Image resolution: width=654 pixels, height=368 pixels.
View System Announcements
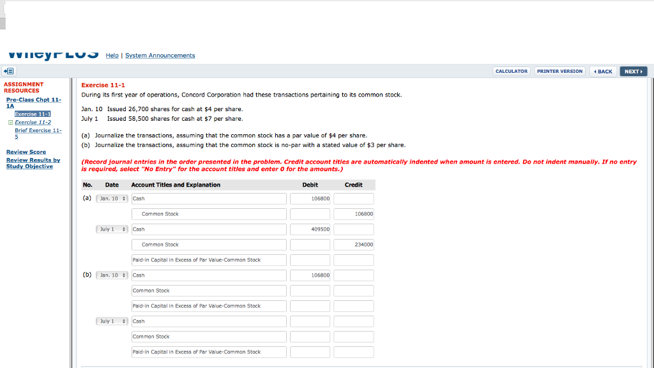160,56
